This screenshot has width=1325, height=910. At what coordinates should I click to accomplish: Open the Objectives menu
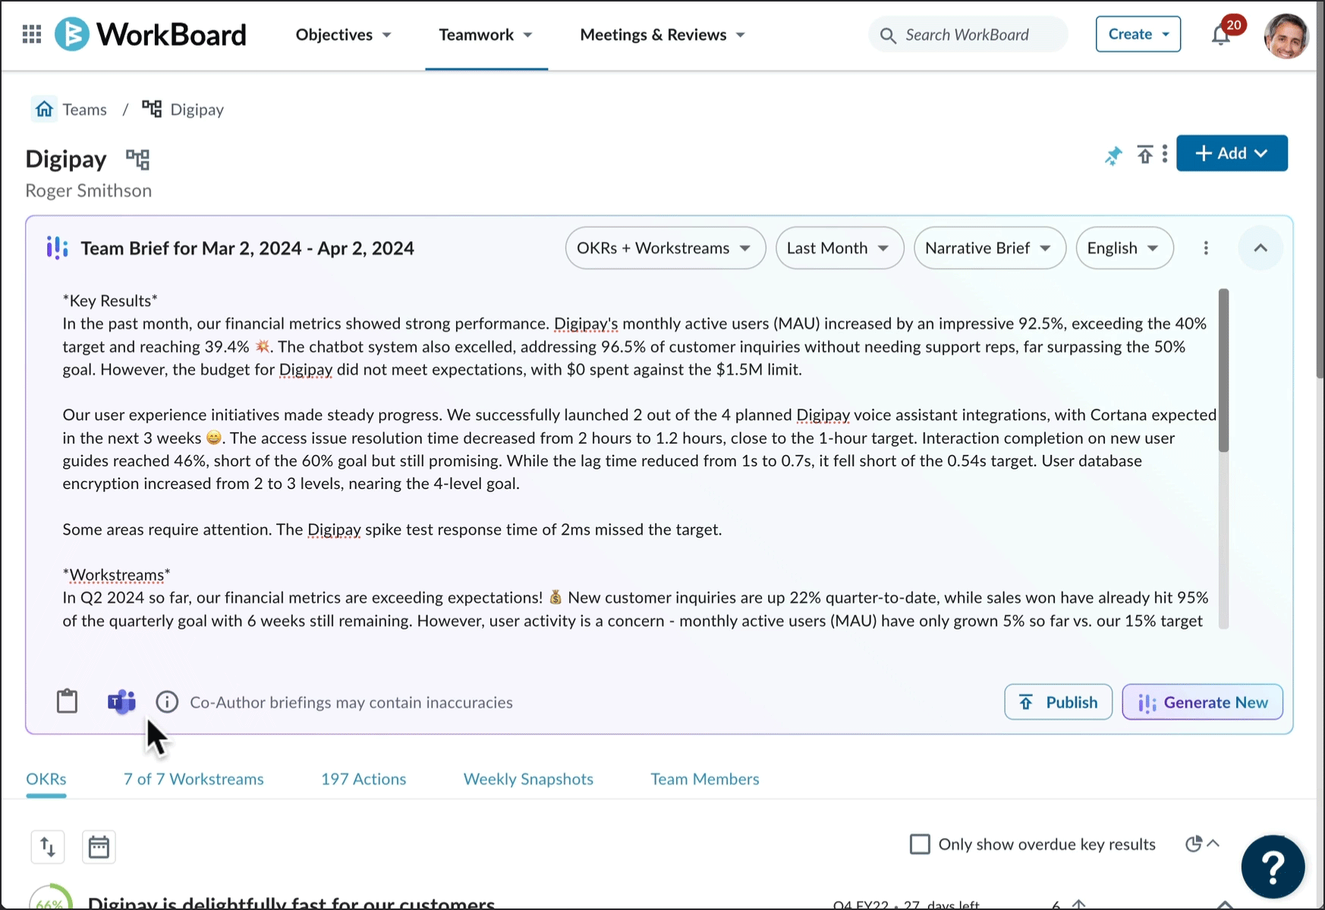click(343, 35)
